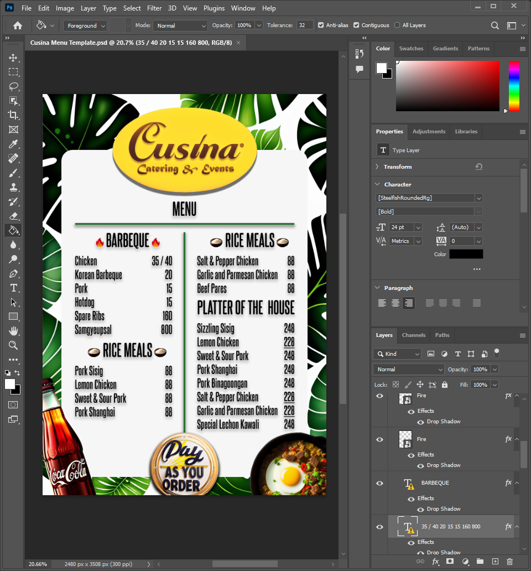Open the font size dropdown showing 24 pt
Screen dimensions: 531x571
tap(418, 227)
